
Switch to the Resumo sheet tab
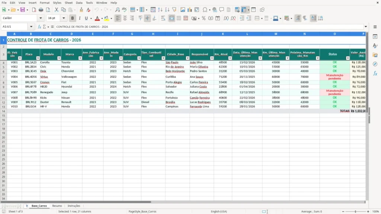[x=57, y=206]
